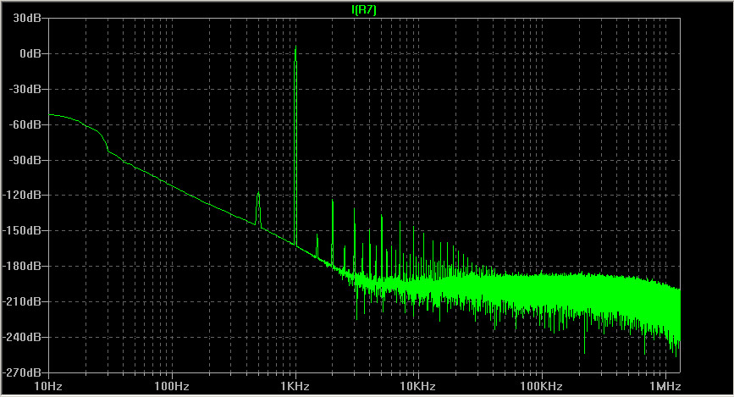This screenshot has width=734, height=397.
Task: Click the I(R7) trace label
Action: [364, 10]
